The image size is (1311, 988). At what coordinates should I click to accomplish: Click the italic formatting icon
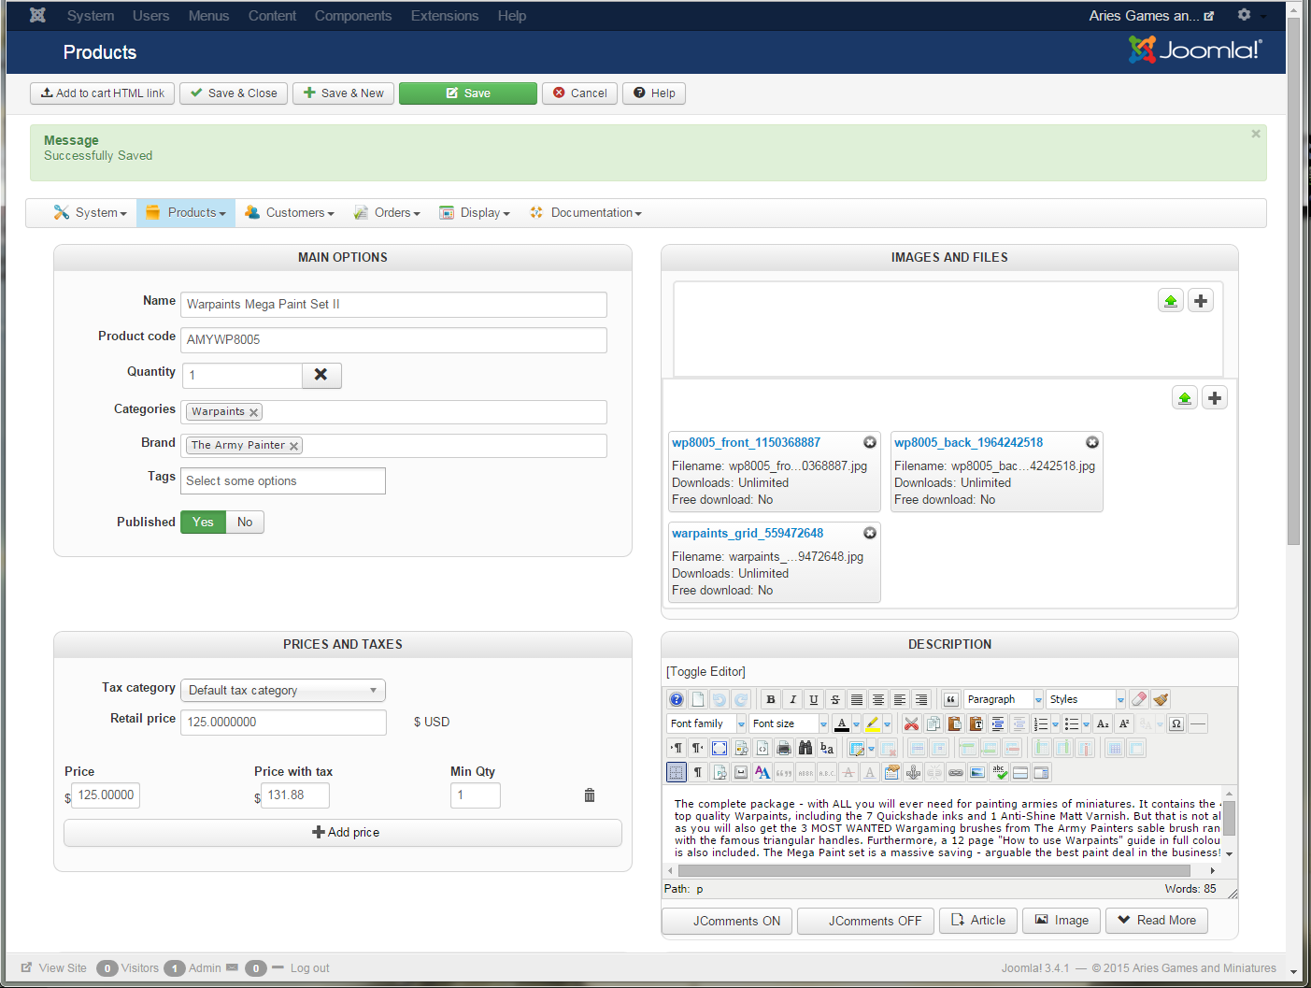click(x=792, y=699)
